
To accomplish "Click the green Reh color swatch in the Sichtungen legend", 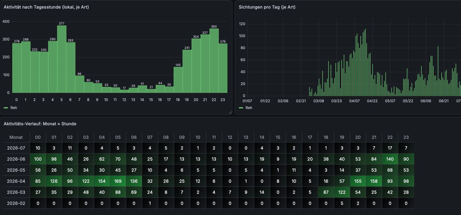I will (241, 108).
